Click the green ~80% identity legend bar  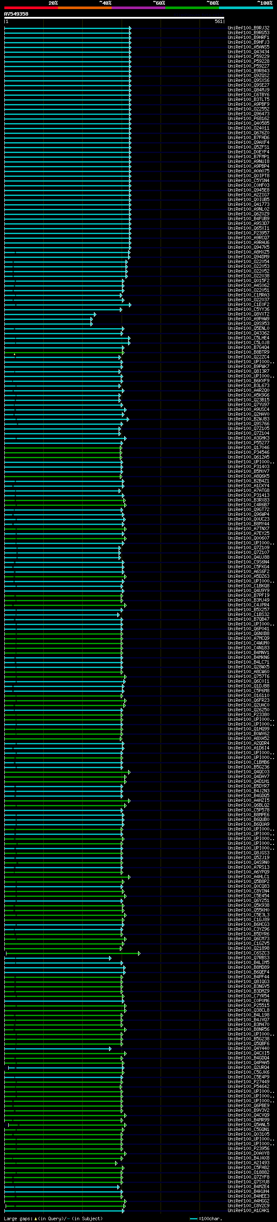192,8
